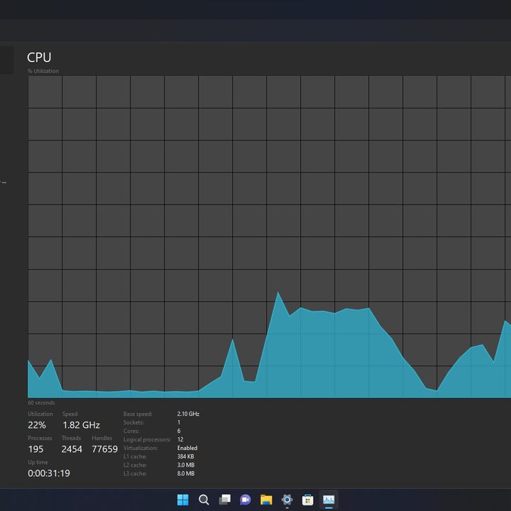This screenshot has height=511, width=511.
Task: Click the L1 cache value 384 KB
Action: [x=186, y=456]
